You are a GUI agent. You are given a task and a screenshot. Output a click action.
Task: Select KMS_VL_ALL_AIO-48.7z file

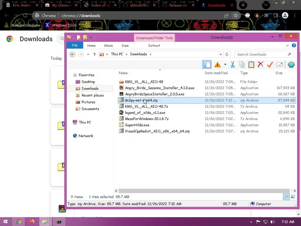tap(146, 106)
